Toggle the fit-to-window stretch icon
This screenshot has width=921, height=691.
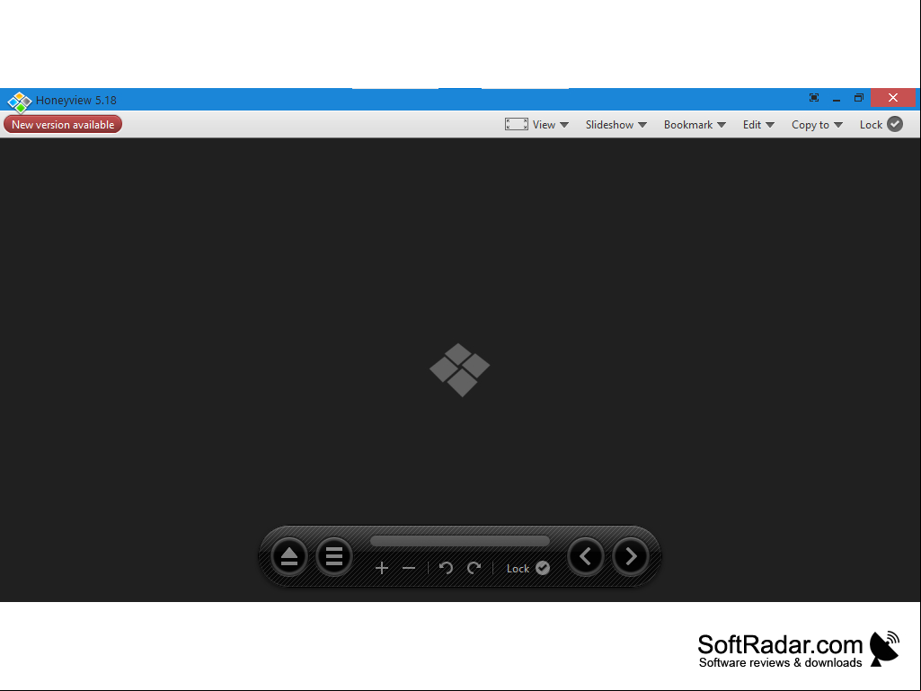(517, 124)
